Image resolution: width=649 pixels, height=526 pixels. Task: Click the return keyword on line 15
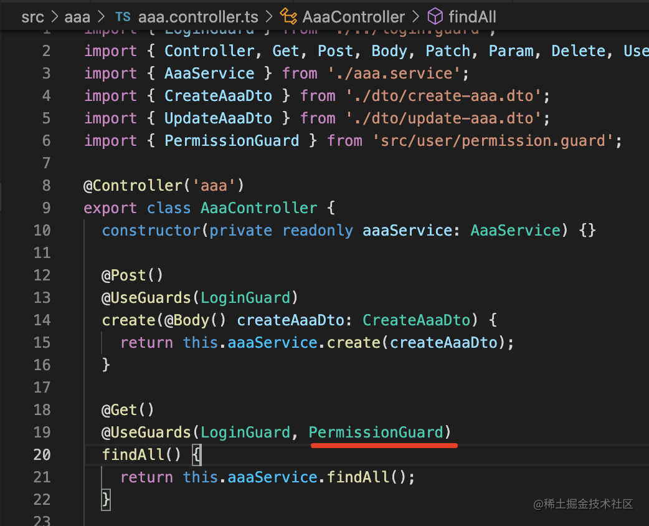coord(146,343)
